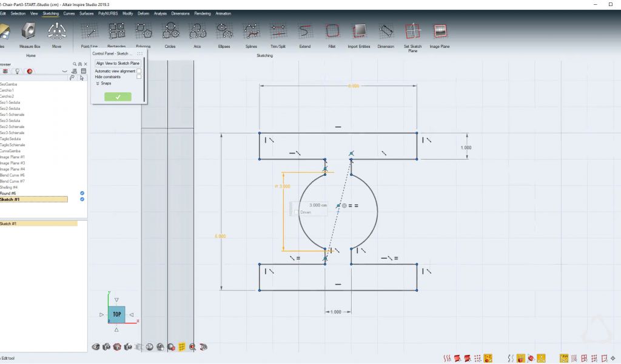Check the Hide constraints box
The height and width of the screenshot is (364, 621).
[139, 77]
